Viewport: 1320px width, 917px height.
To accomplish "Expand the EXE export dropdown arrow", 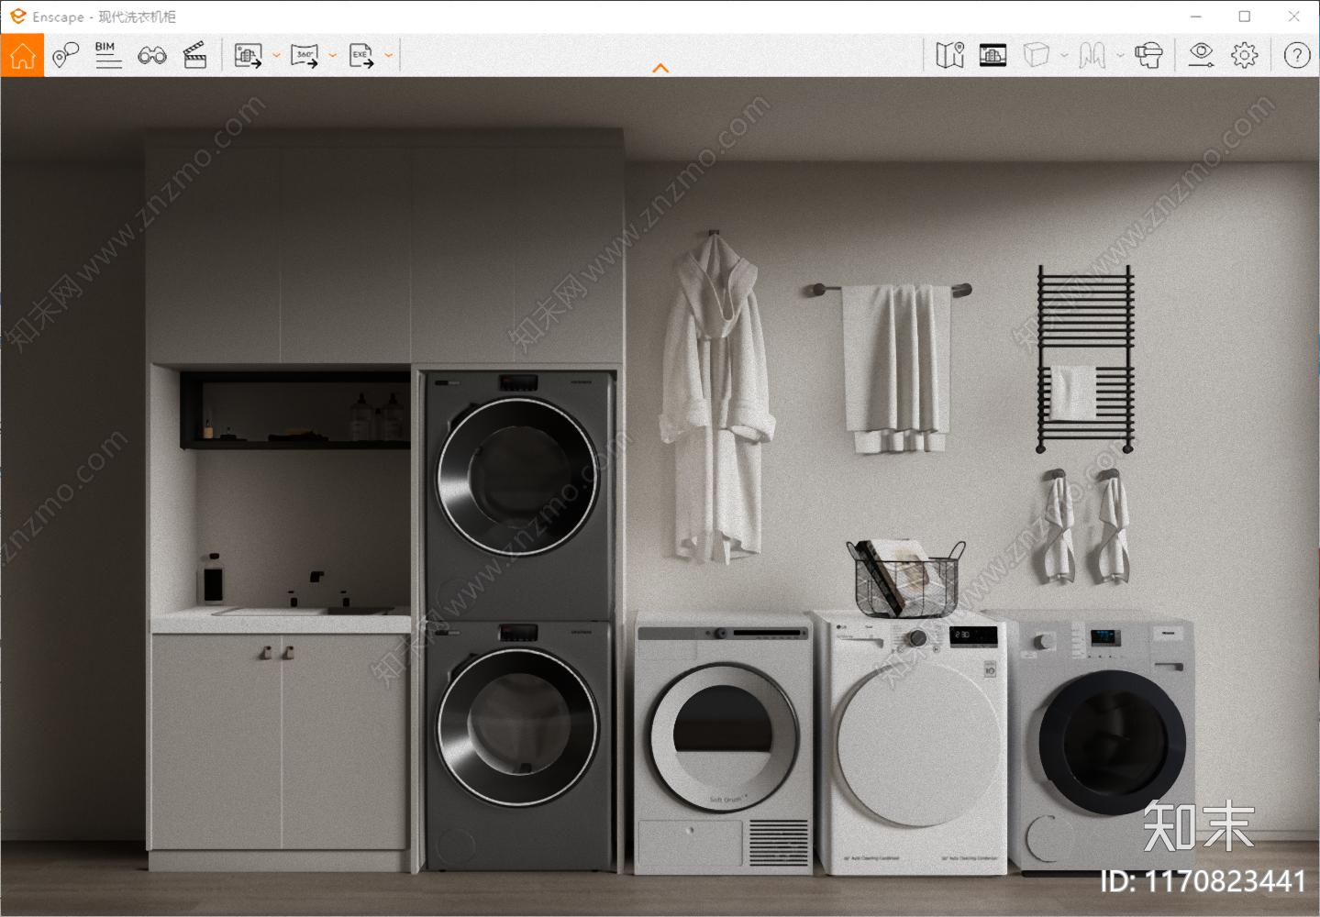I will [389, 56].
